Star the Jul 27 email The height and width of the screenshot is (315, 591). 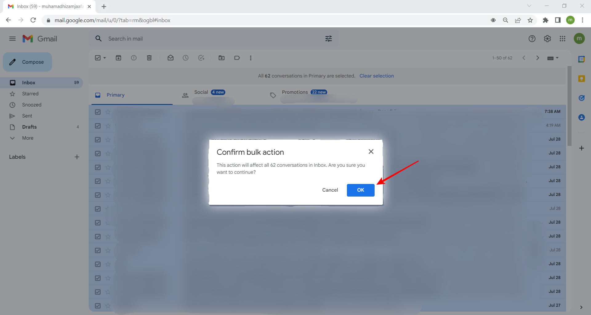[x=108, y=306]
